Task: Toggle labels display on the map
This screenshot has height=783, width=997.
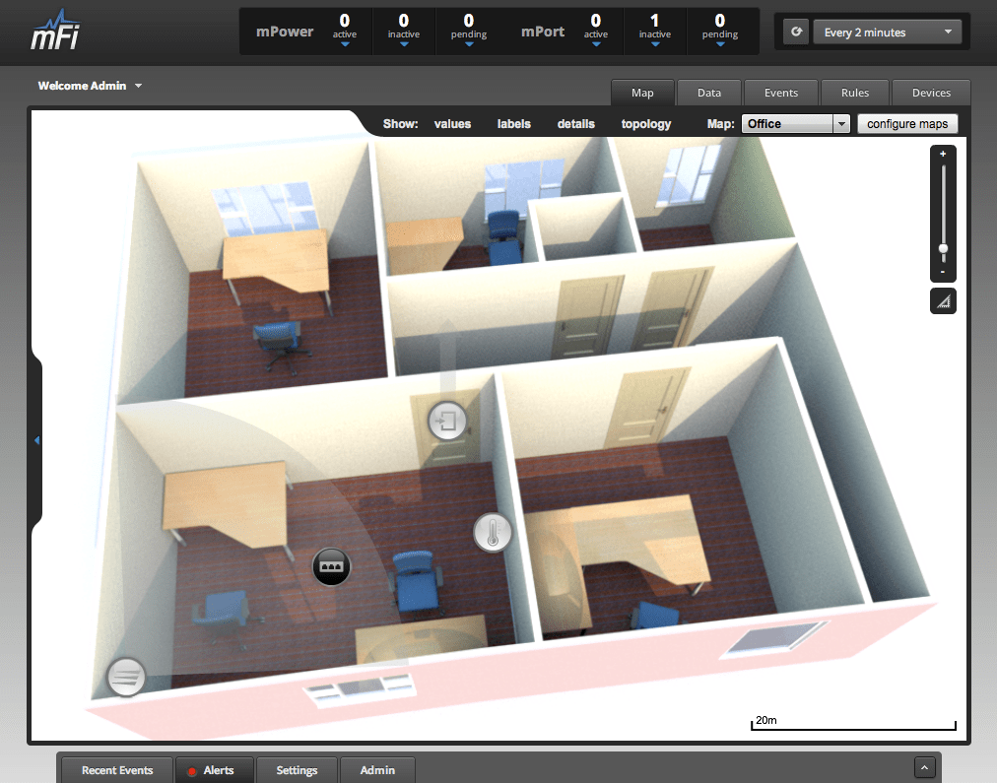Action: pyautogui.click(x=513, y=123)
